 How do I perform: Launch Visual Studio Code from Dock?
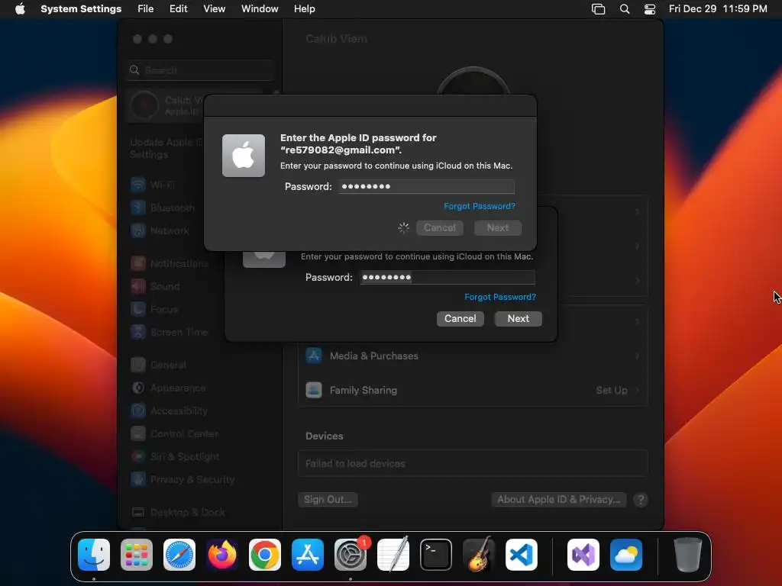click(x=521, y=555)
